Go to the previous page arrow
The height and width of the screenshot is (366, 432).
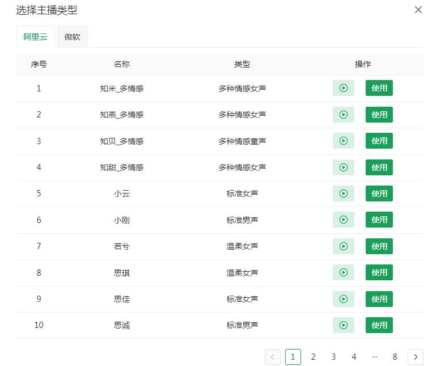point(273,356)
